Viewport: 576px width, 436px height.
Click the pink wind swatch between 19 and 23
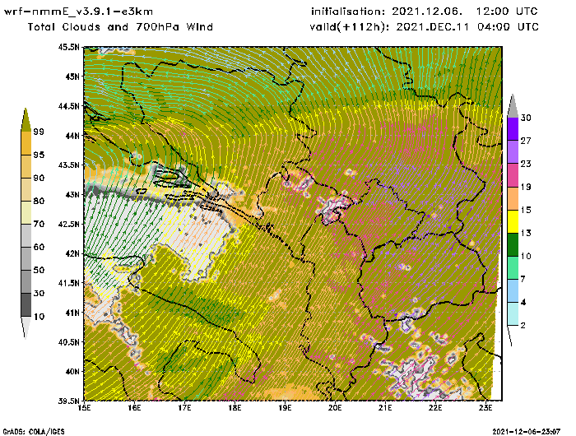[x=513, y=175]
